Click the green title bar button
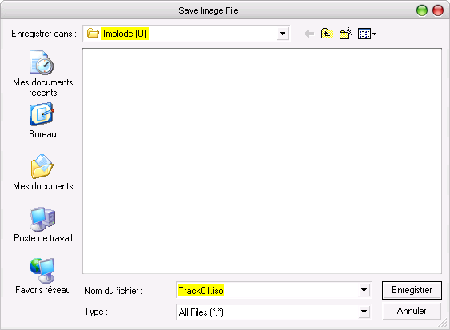450x330 pixels. [x=422, y=10]
